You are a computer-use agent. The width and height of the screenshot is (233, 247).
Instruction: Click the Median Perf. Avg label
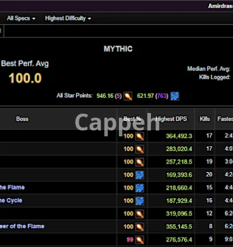pos(209,69)
